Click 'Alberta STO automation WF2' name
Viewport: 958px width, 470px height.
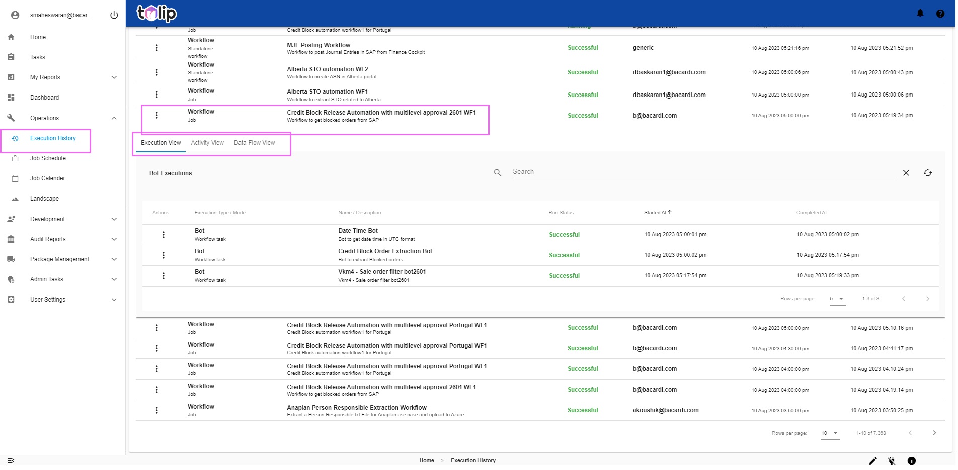tap(327, 69)
